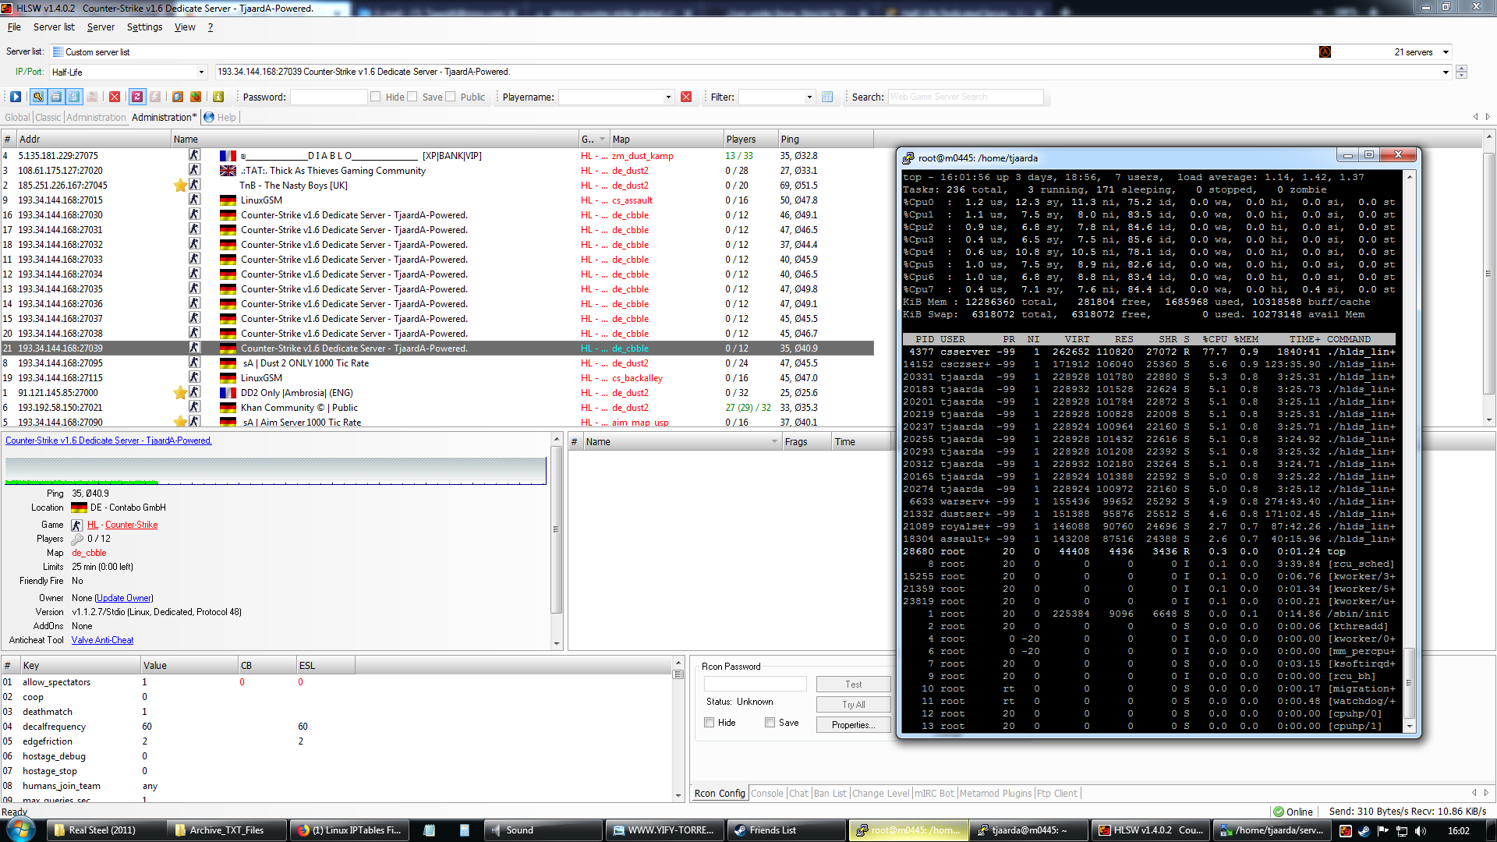Screen dimensions: 1497x842
Task: Click the UK flag of Thick As Thieves
Action: click(x=228, y=171)
